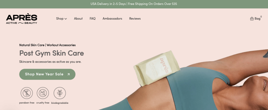Screen dimensions: 268x110
Task: Go to the About page
Action: click(x=78, y=18)
